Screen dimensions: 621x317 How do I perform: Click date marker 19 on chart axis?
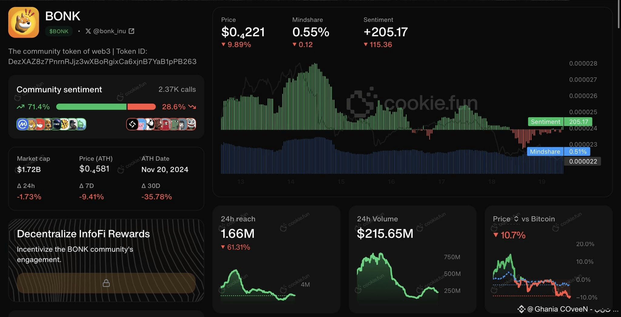(542, 182)
